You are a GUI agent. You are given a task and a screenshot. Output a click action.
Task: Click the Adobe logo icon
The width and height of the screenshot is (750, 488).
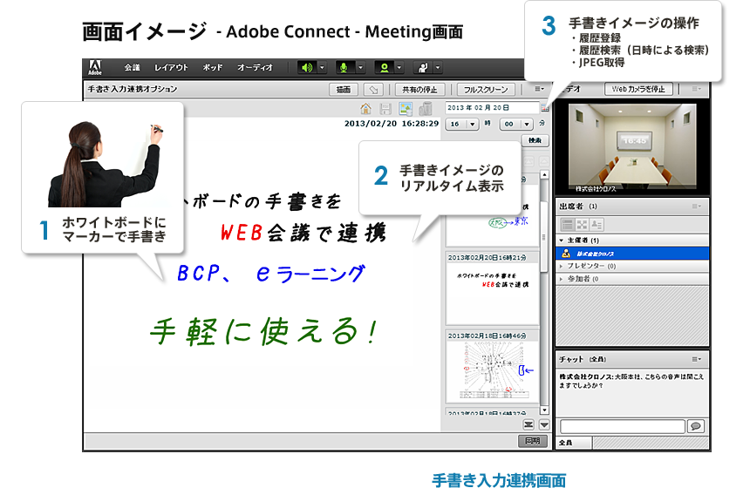[95, 67]
